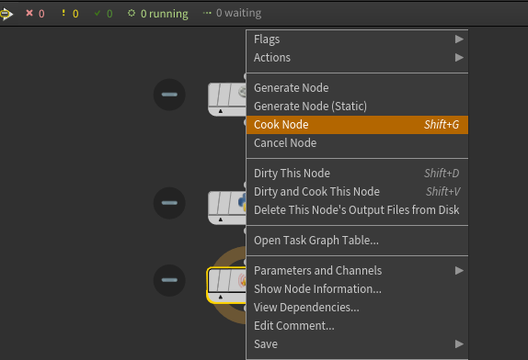The image size is (528, 360).
Task: Click the red failed work items counter
Action: click(x=35, y=14)
